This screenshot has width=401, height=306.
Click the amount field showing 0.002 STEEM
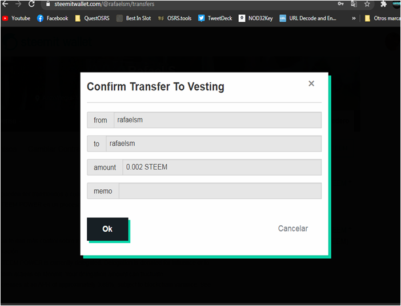222,167
